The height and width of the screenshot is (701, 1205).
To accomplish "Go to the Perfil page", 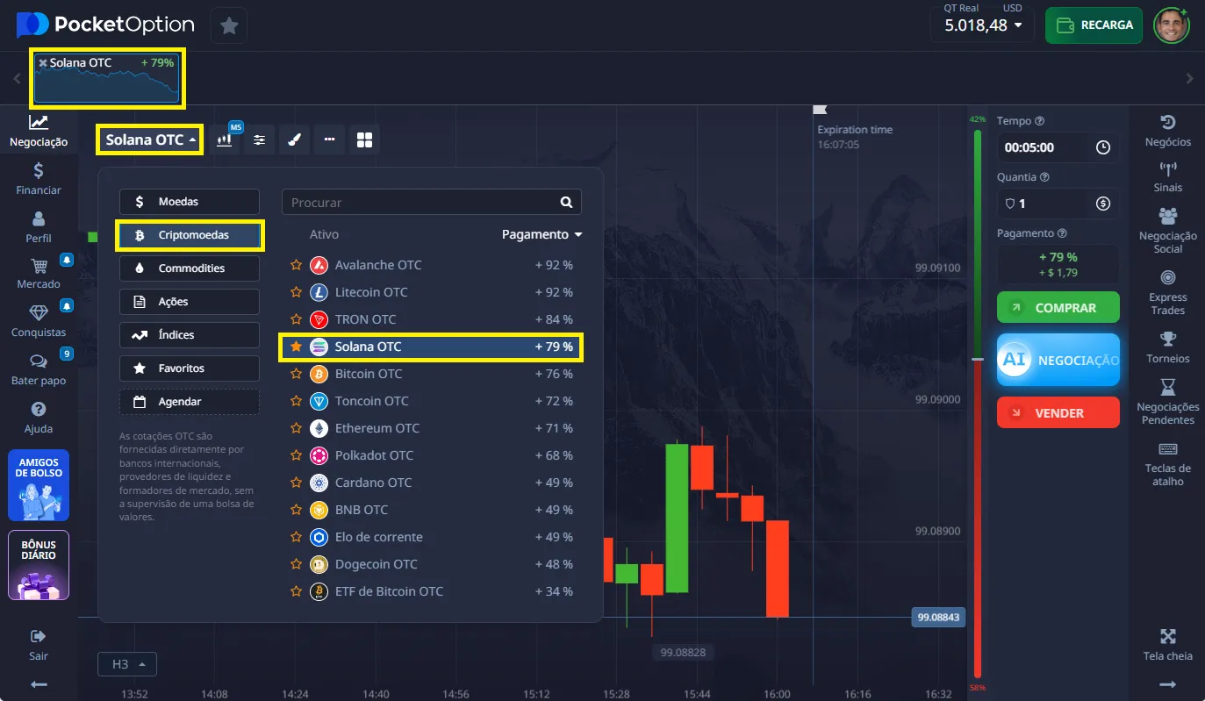I will pos(39,227).
